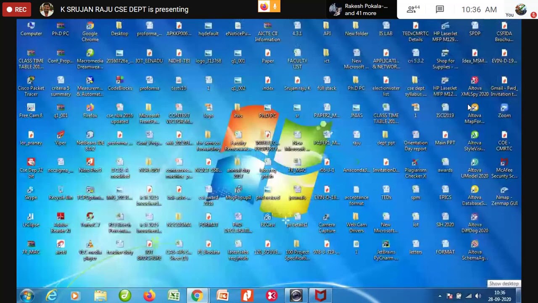Open the Free Cam 8 shortcut

point(31,111)
